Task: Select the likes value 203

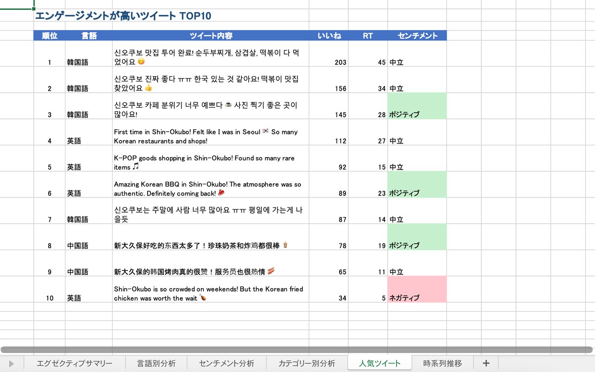Action: point(329,54)
